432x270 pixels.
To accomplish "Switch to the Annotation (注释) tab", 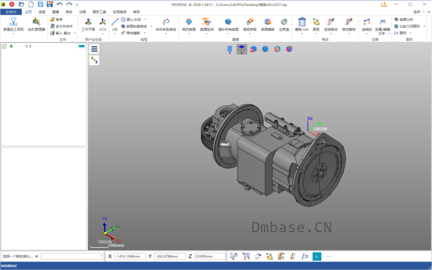I will (82, 12).
